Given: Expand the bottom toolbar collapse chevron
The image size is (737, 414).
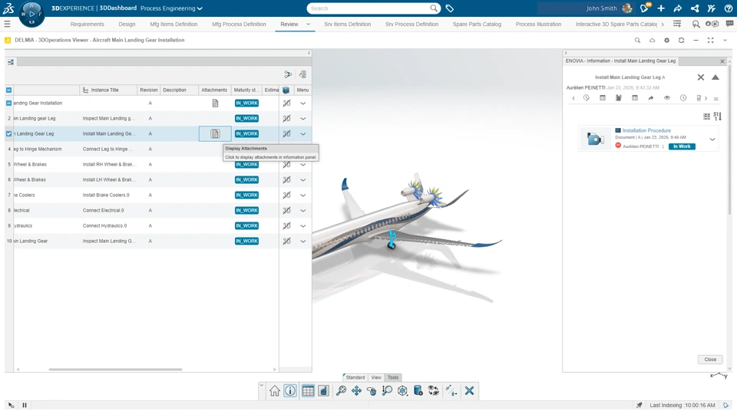Looking at the screenshot, I should point(261,386).
